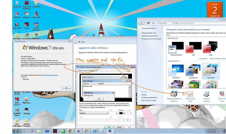Open Adobe Flash CS4 Professional desktop icon
This screenshot has width=226, height=134.
(x=27, y=5)
